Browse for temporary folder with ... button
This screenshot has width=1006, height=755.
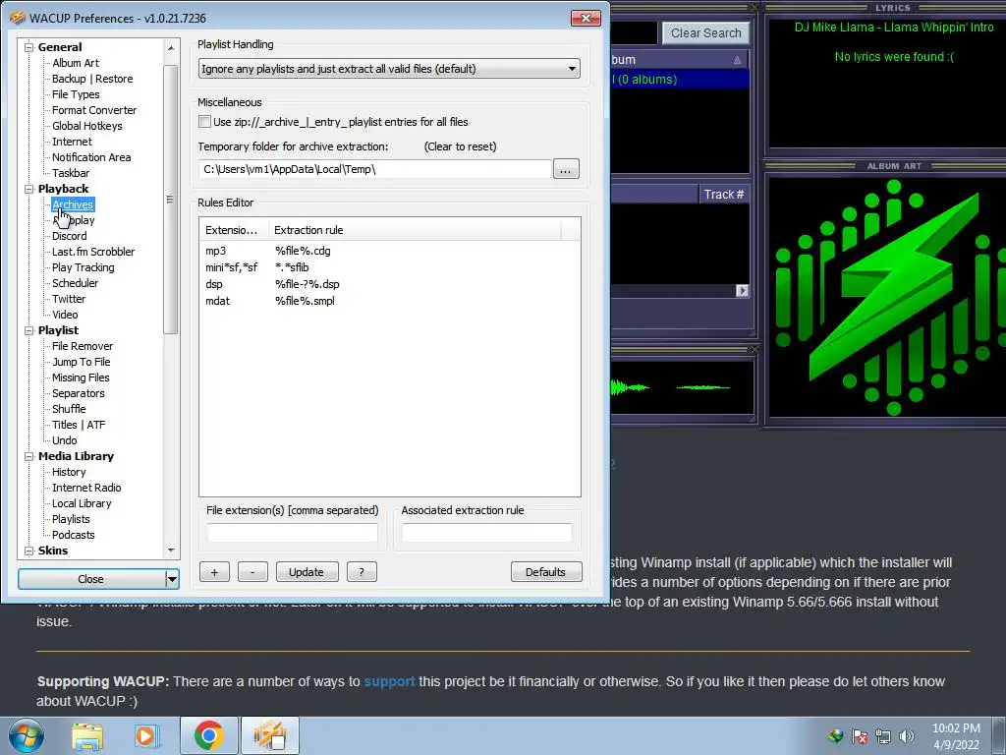(565, 169)
